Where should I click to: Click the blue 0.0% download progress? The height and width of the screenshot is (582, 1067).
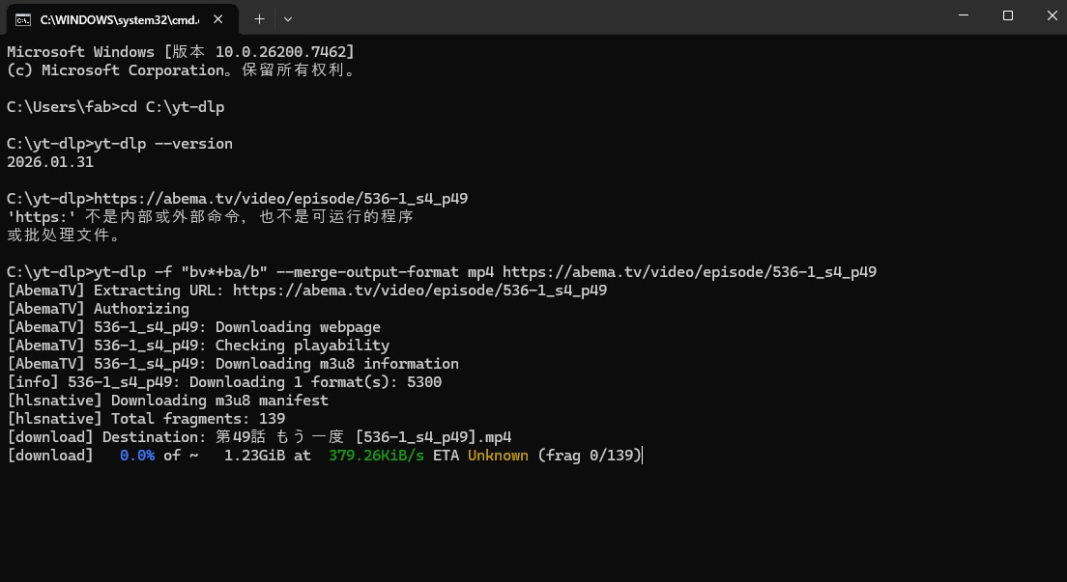coord(137,456)
